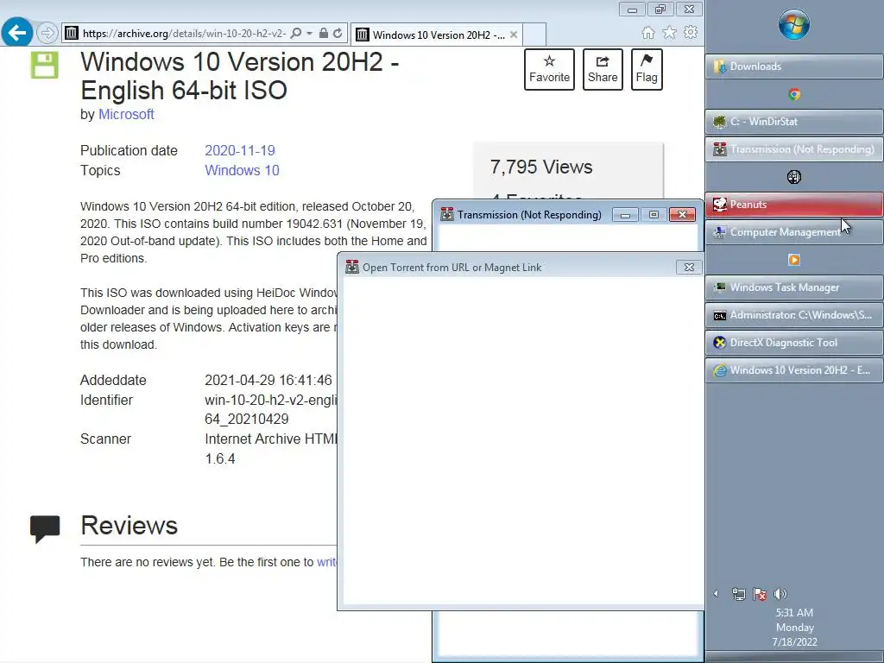Click the Action Center flag tray icon
This screenshot has height=663, width=884.
click(760, 594)
